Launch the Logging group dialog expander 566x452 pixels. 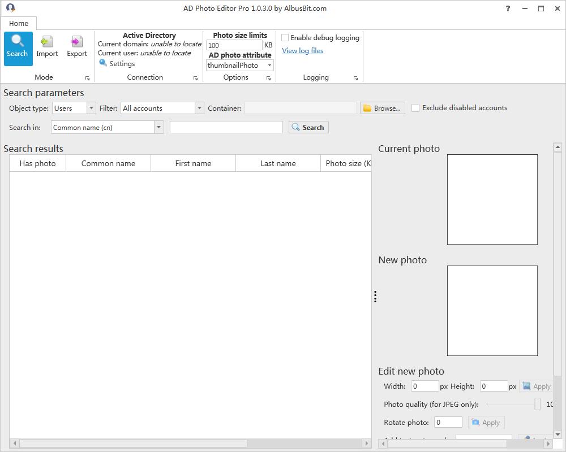tap(355, 78)
